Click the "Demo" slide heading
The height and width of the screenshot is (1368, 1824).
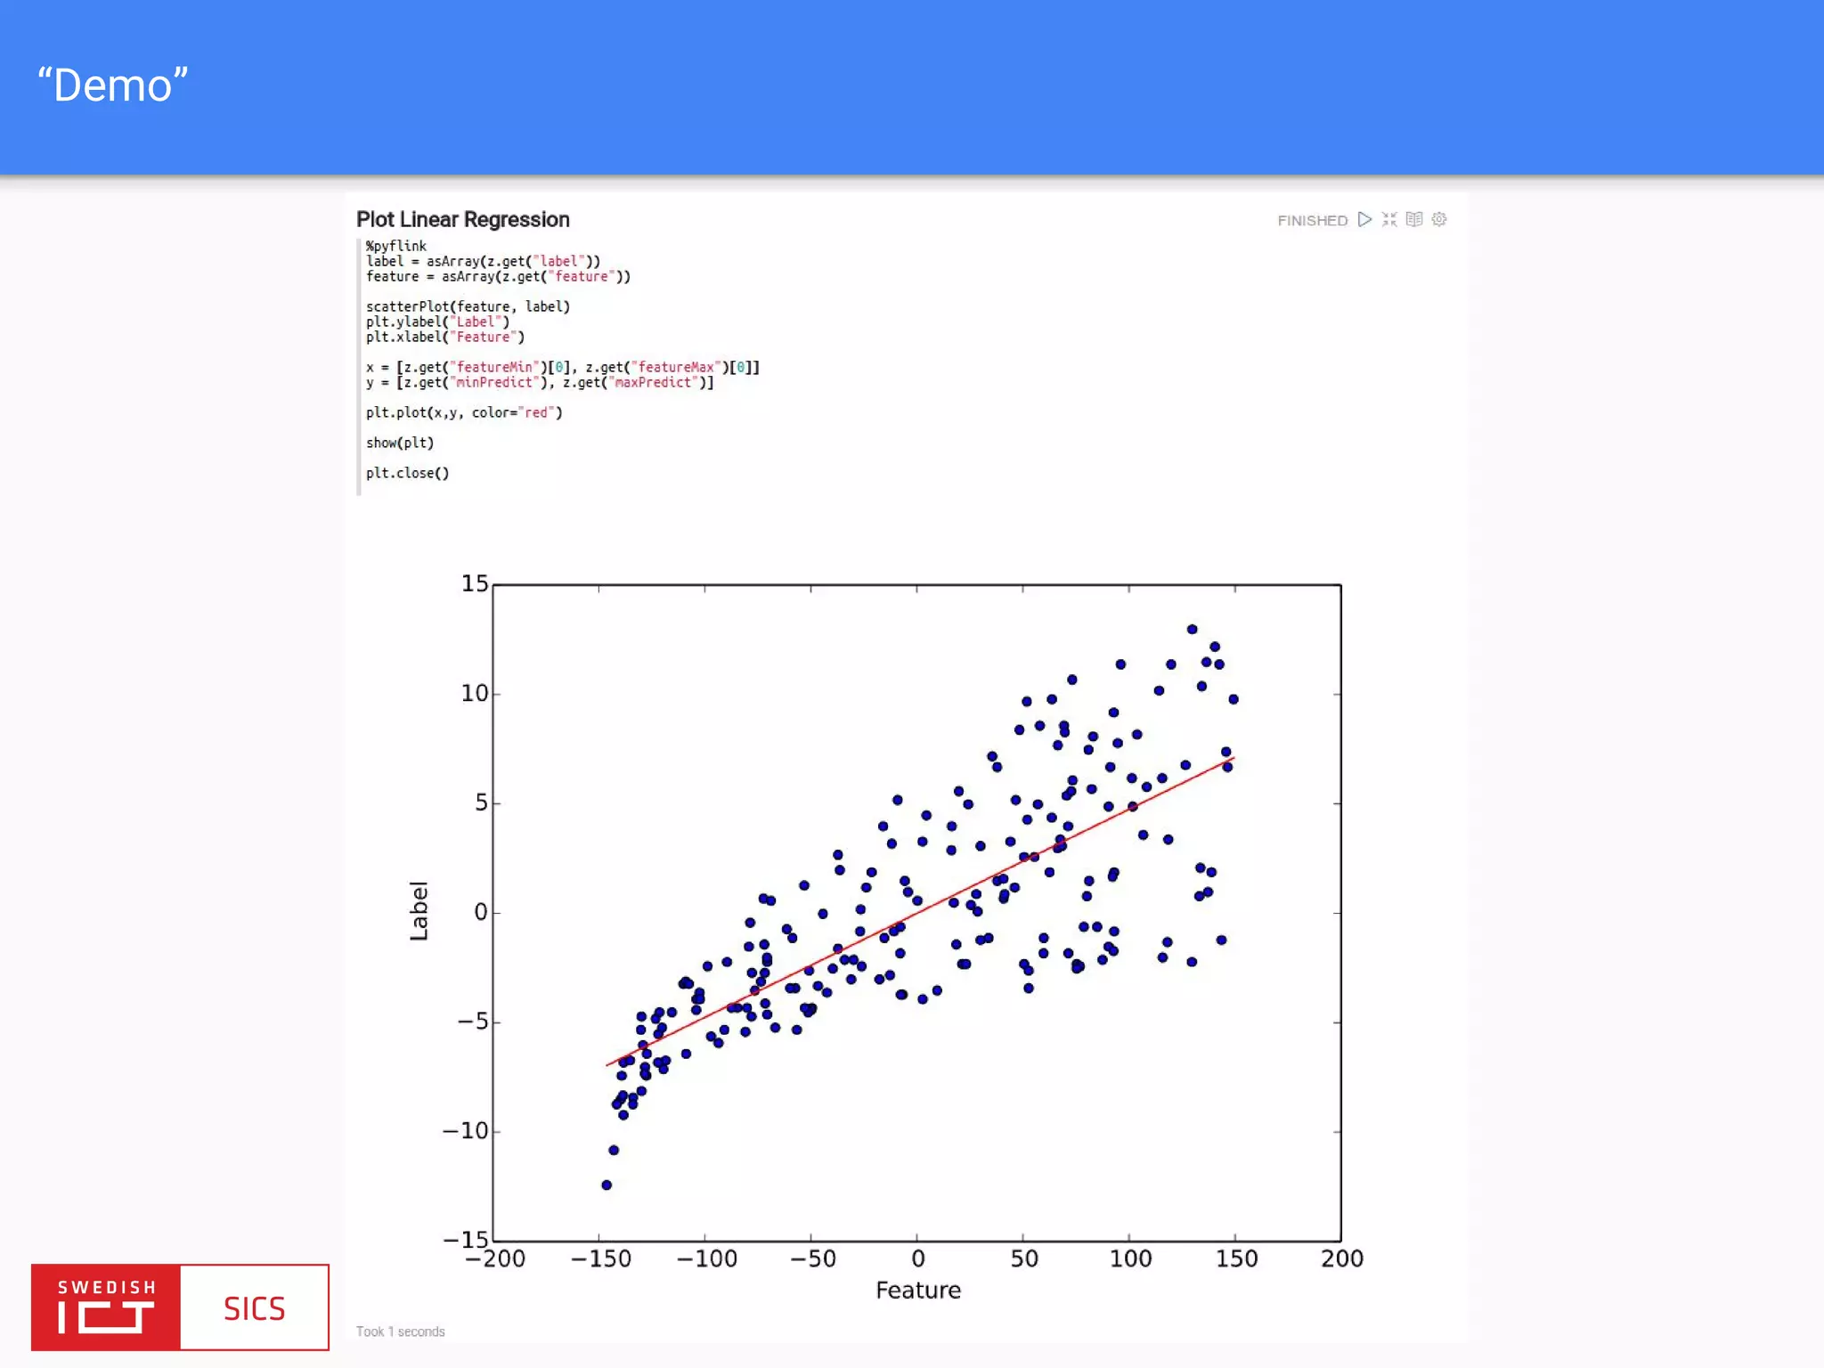click(112, 85)
